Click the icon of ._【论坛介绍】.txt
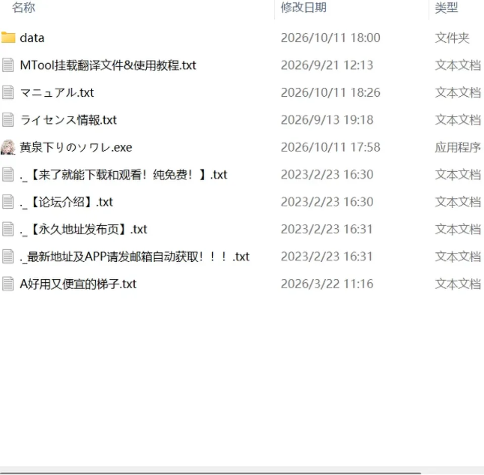Image resolution: width=484 pixels, height=475 pixels. point(8,202)
